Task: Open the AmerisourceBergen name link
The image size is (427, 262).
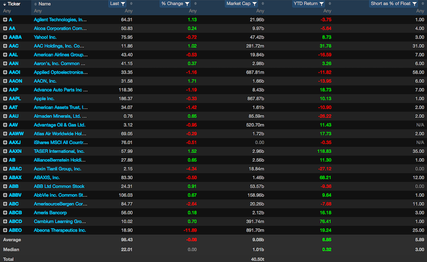Action: [60, 204]
